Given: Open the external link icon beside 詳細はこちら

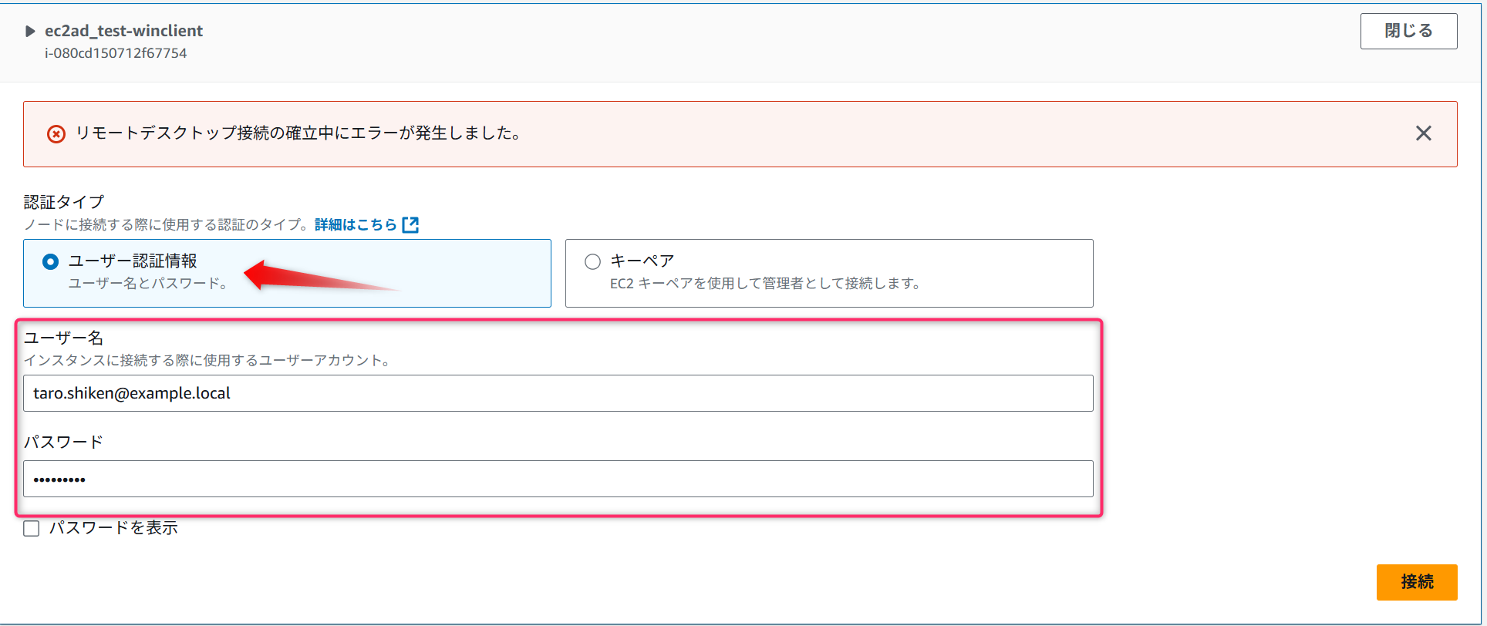Looking at the screenshot, I should [x=411, y=225].
